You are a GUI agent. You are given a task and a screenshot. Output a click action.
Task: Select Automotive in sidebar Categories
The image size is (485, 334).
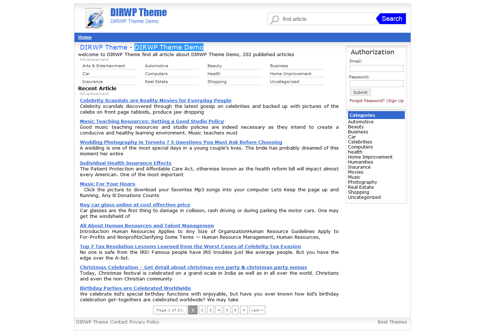click(x=361, y=122)
